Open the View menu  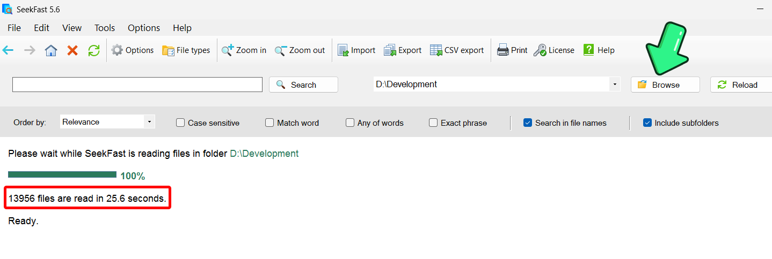click(x=72, y=28)
